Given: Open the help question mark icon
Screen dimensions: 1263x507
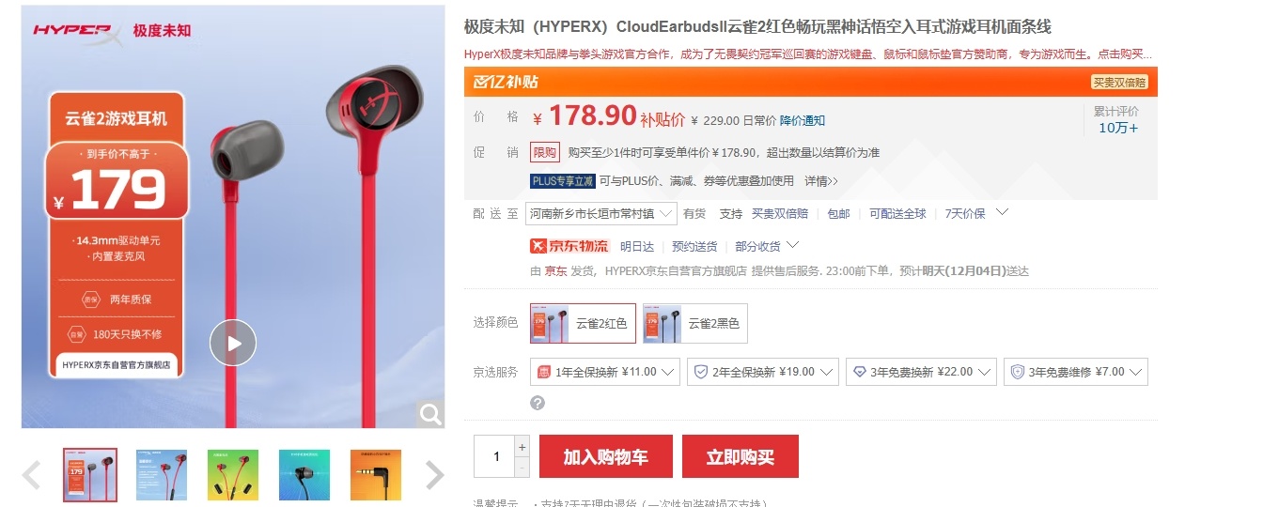Looking at the screenshot, I should (x=538, y=403).
